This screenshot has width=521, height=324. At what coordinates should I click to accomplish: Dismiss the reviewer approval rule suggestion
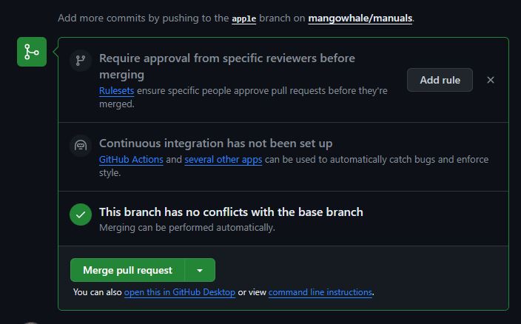(x=491, y=80)
